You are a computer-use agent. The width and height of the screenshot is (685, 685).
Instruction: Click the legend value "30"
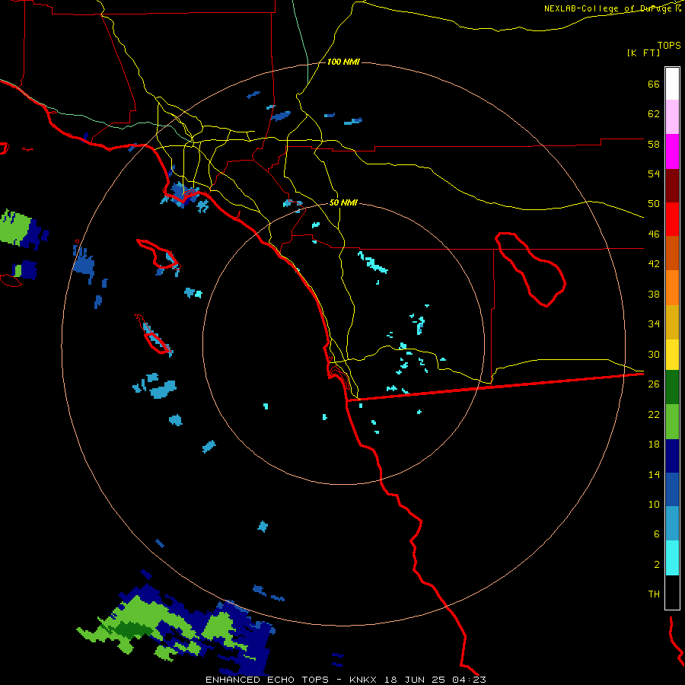point(654,354)
